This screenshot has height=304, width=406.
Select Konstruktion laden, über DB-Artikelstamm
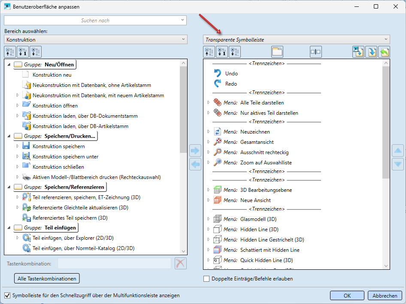tap(81, 126)
